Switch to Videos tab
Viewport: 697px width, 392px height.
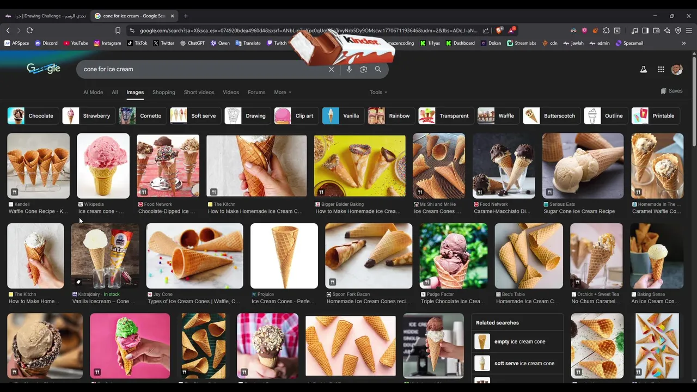[x=231, y=92]
